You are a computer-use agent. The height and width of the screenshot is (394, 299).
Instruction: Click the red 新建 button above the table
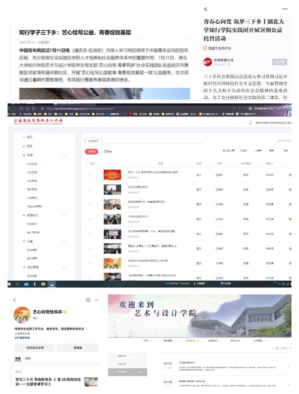pyautogui.click(x=91, y=152)
